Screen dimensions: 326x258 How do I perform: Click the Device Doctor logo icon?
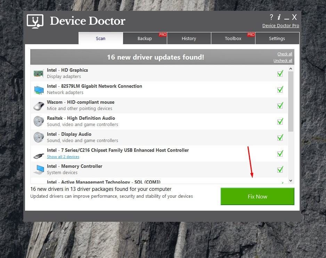(x=35, y=21)
